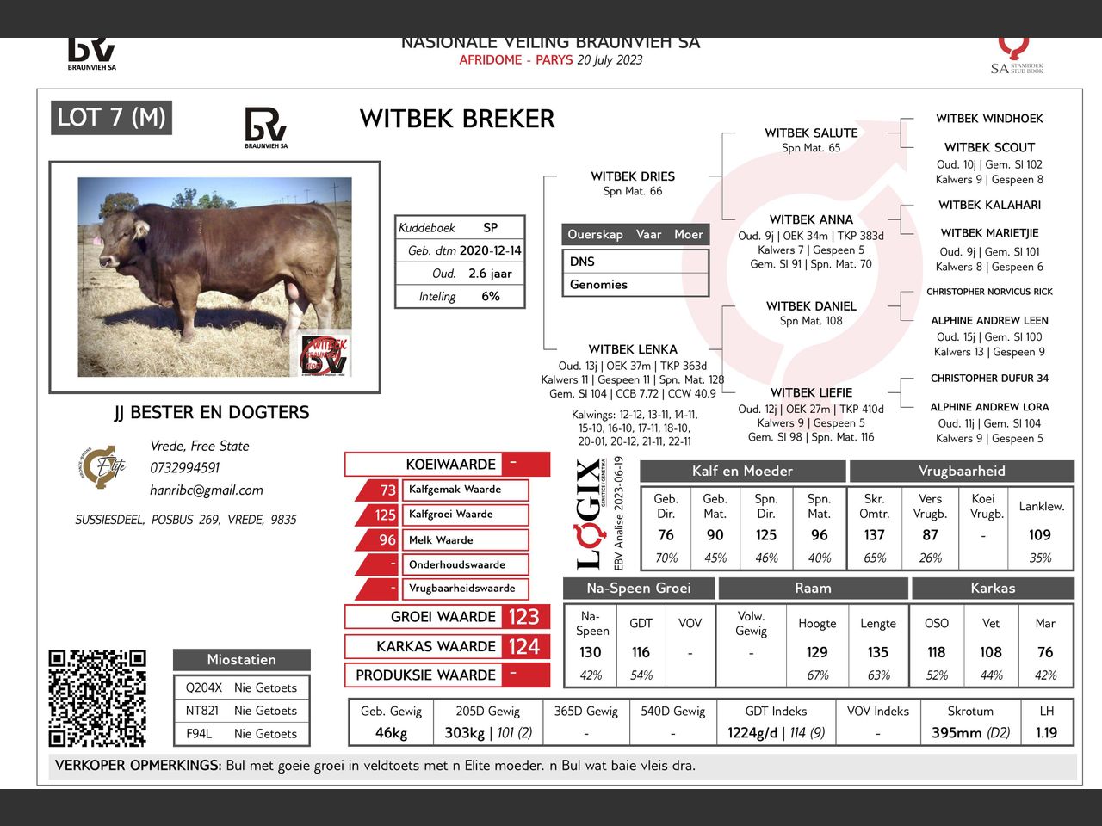Click the GROEI WAARDE 123 value box
1102x826 pixels.
point(447,617)
